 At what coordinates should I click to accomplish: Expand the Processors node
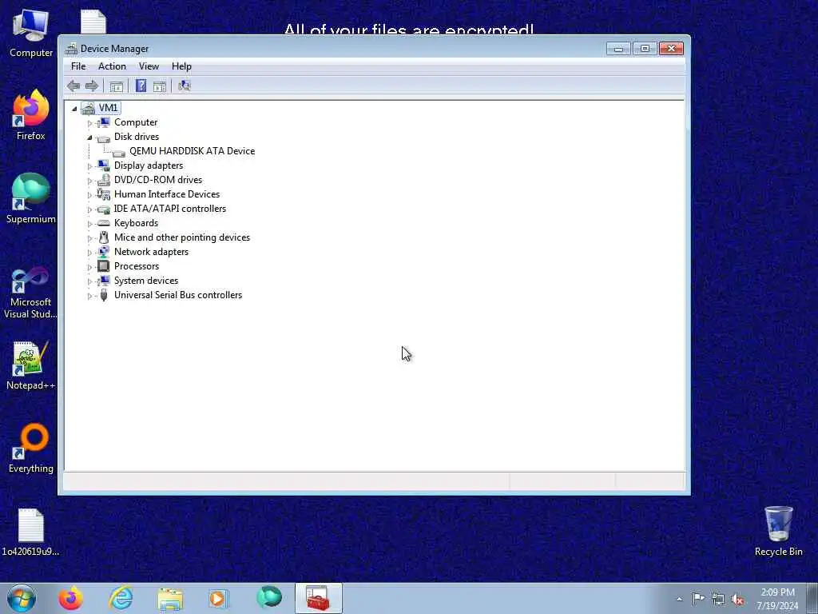coord(89,267)
